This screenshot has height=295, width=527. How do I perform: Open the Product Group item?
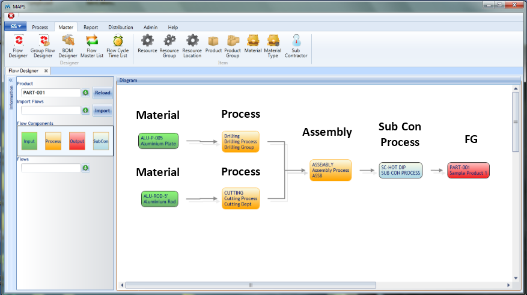(x=233, y=46)
